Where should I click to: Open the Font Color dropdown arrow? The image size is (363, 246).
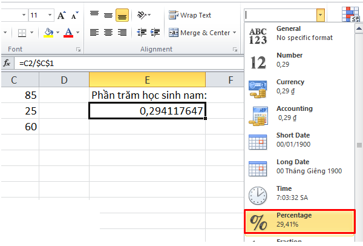pyautogui.click(x=78, y=33)
